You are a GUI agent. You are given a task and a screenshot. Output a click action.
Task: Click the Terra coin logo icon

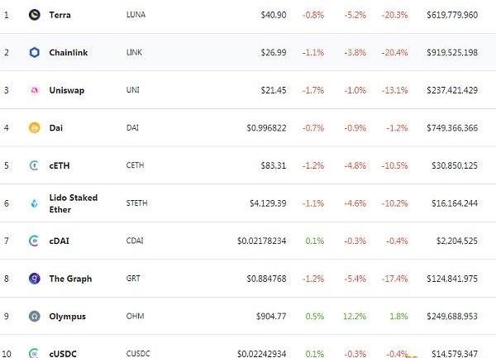pos(34,15)
